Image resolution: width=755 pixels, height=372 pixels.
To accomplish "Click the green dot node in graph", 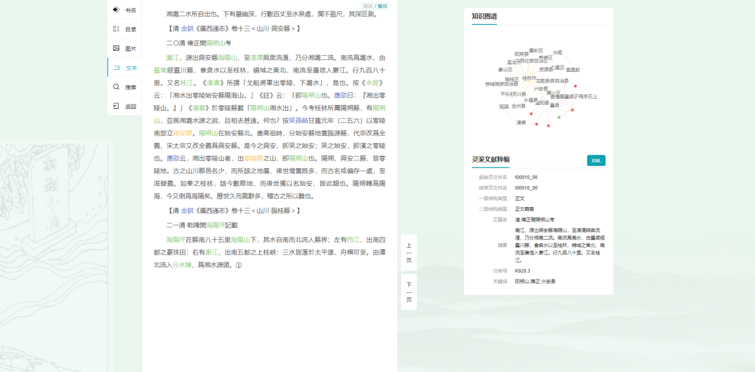I will tap(559, 117).
